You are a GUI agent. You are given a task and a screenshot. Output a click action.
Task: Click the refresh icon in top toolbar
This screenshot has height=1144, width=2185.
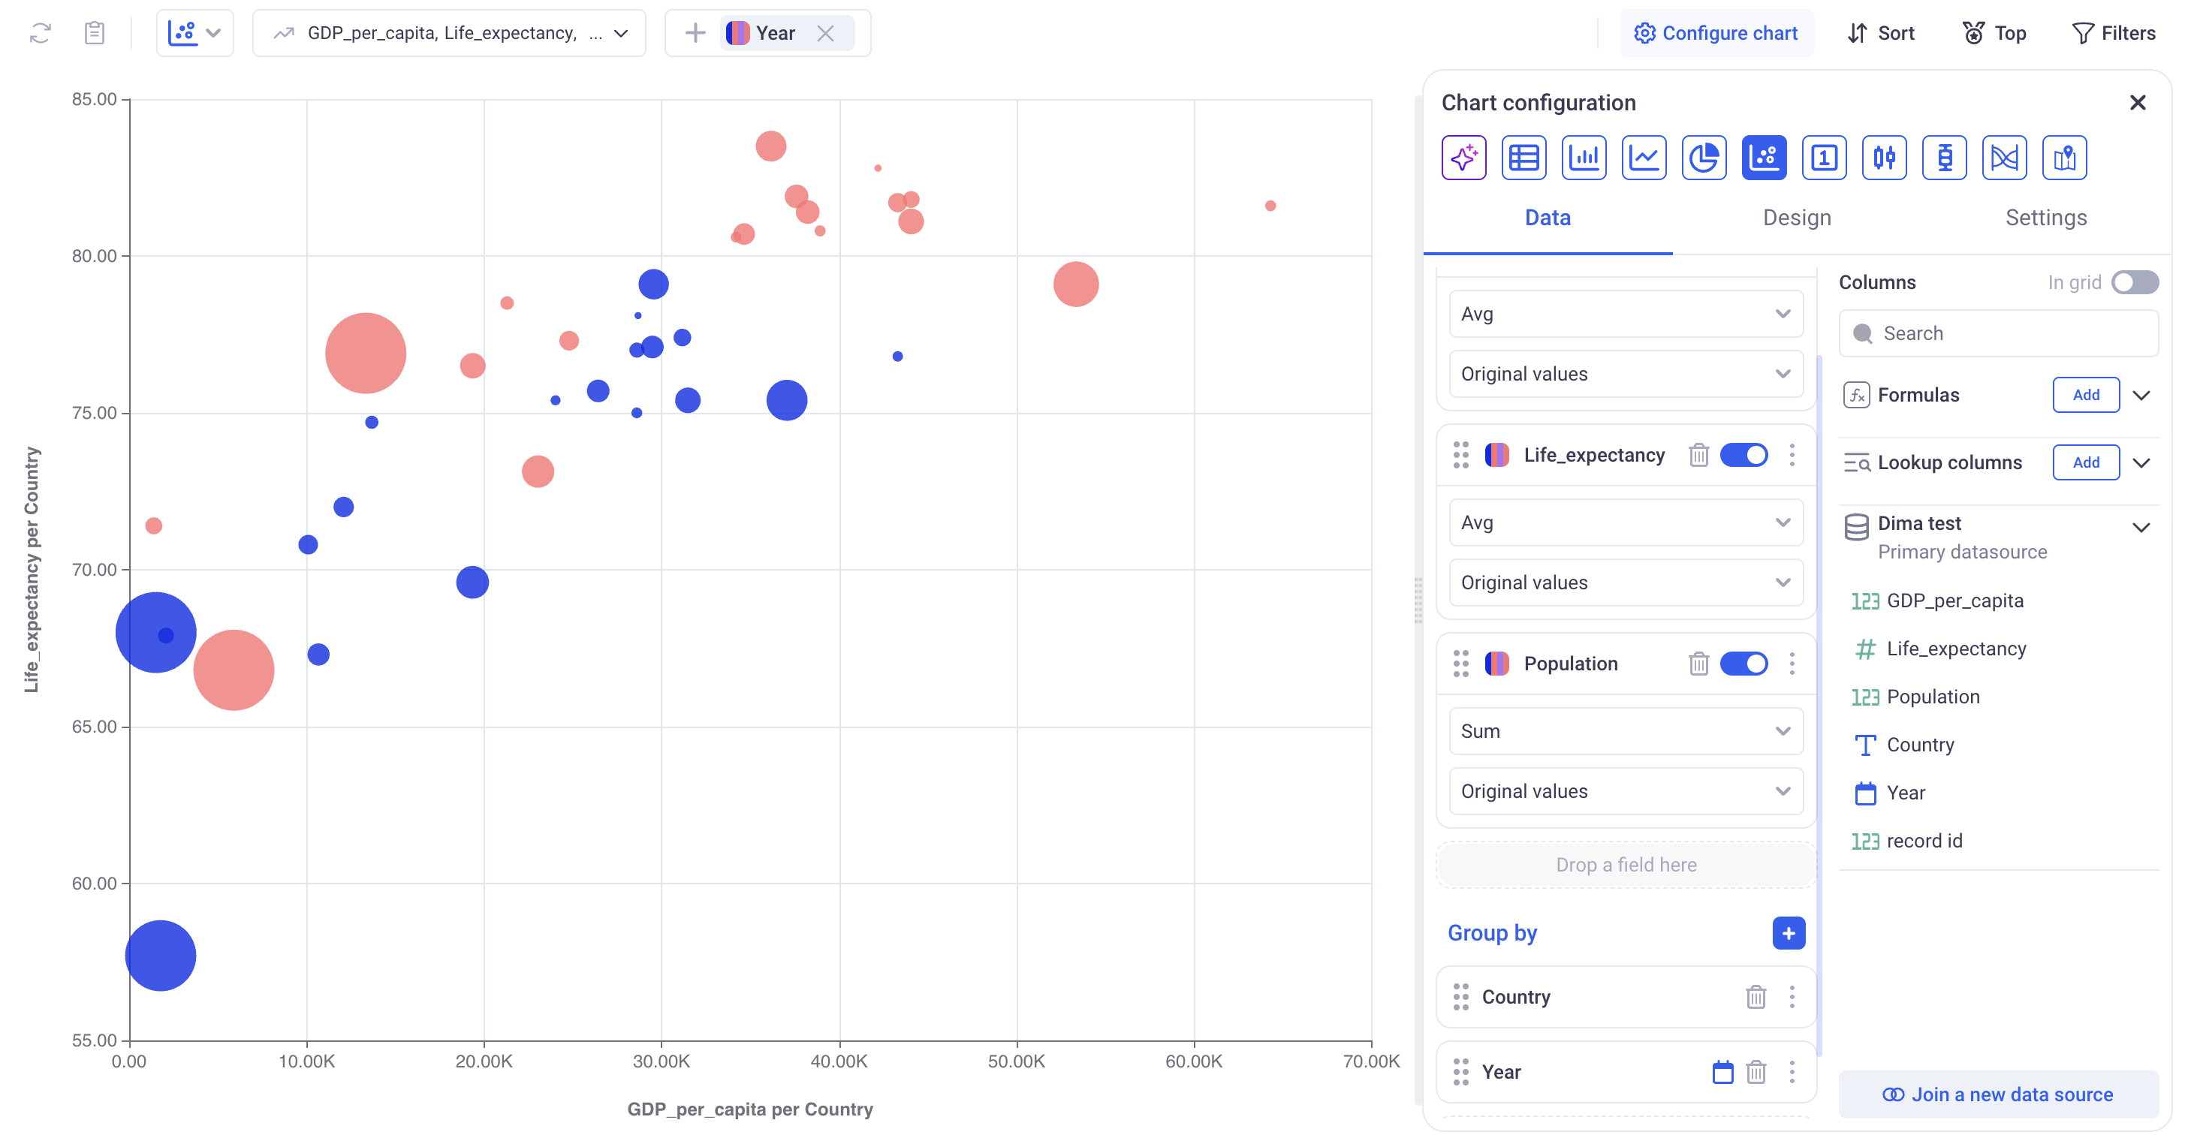click(40, 33)
